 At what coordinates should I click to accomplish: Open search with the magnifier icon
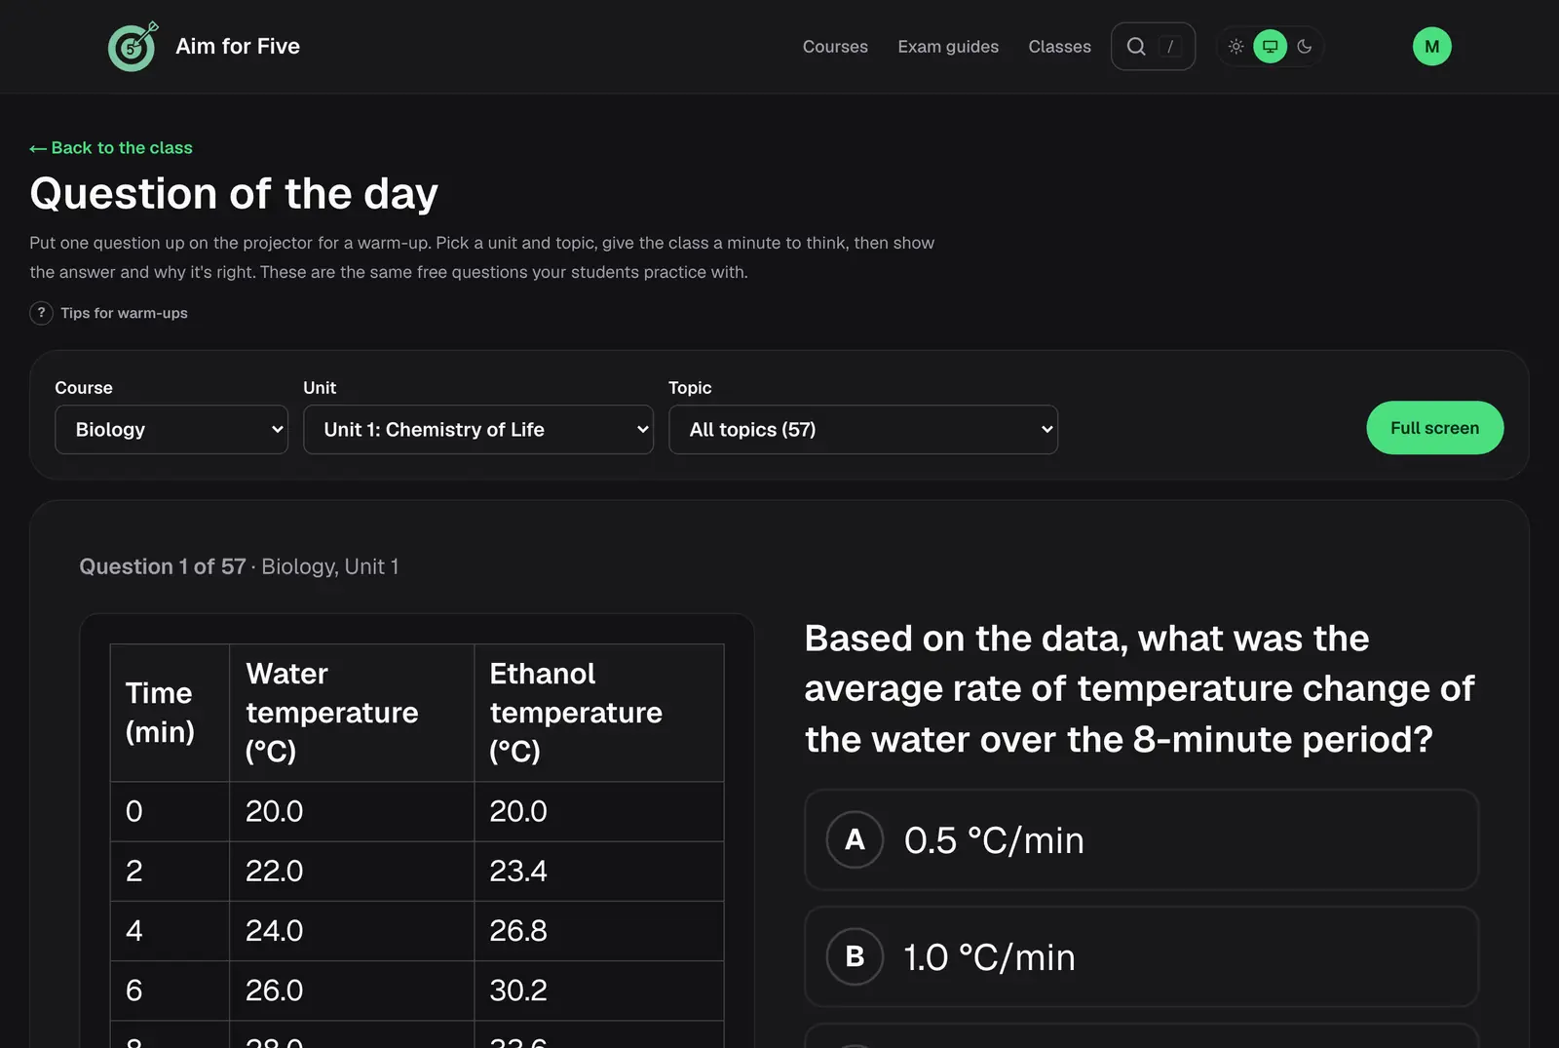[x=1136, y=46]
